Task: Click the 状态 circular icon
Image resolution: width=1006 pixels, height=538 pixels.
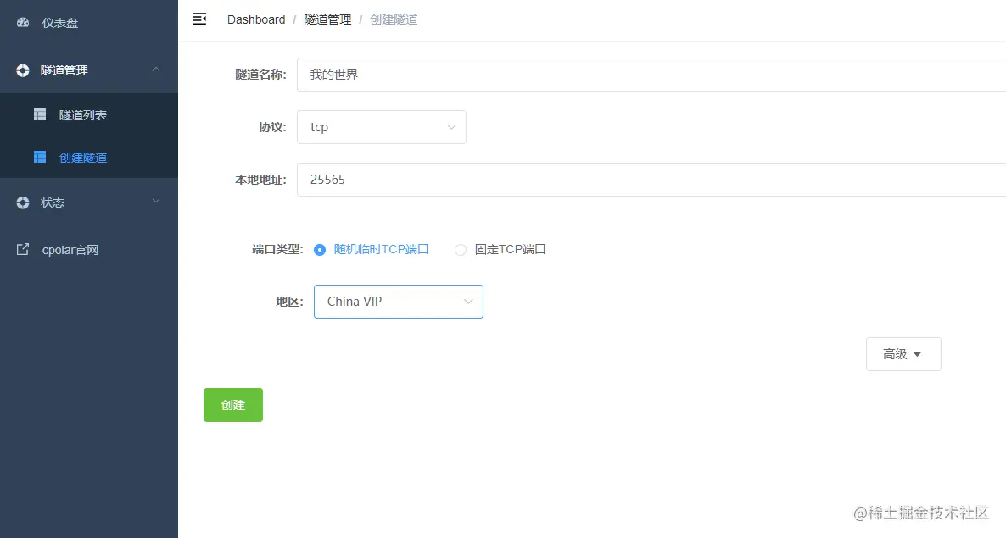Action: pyautogui.click(x=23, y=202)
